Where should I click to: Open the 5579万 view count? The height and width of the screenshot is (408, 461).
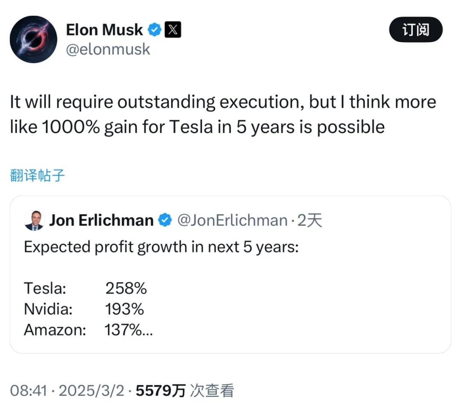160,391
